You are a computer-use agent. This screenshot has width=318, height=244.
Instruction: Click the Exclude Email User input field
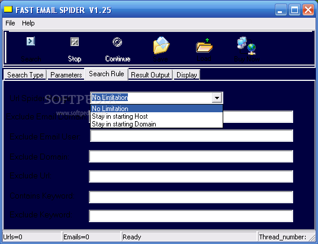[192, 135]
